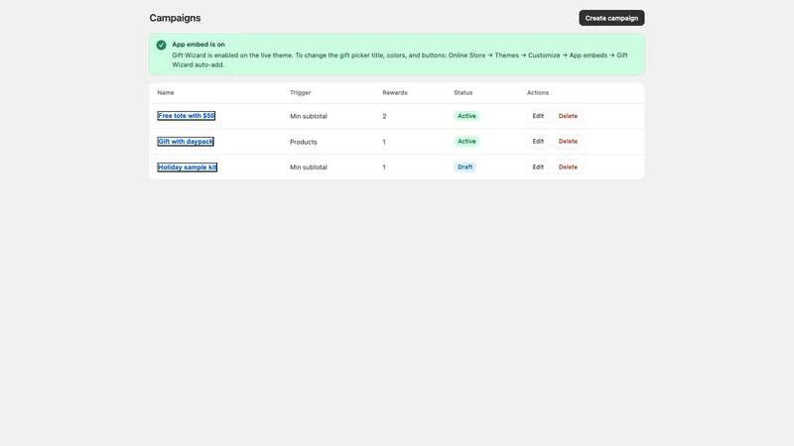Open the Holiday sample kit campaign
Viewport: 794px width, 446px height.
pyautogui.click(x=187, y=167)
